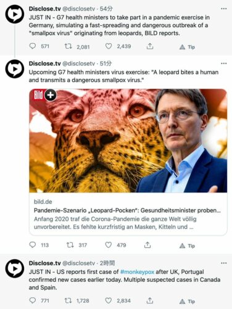Reply to the G7 pandemic exercise tweet
Viewport: 232px width, 309px height.
coord(33,46)
